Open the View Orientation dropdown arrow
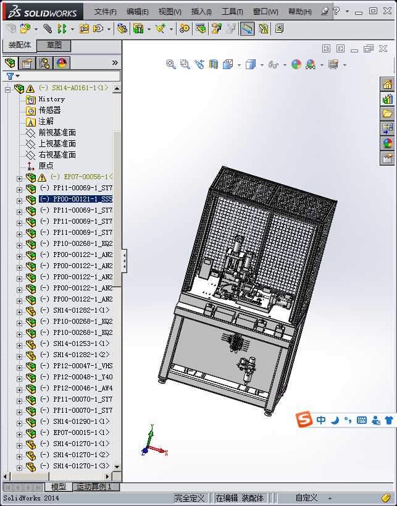Screen dimensions: 397x506 239,65
